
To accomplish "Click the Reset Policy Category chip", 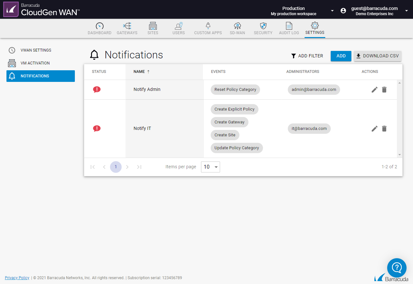I will point(236,90).
